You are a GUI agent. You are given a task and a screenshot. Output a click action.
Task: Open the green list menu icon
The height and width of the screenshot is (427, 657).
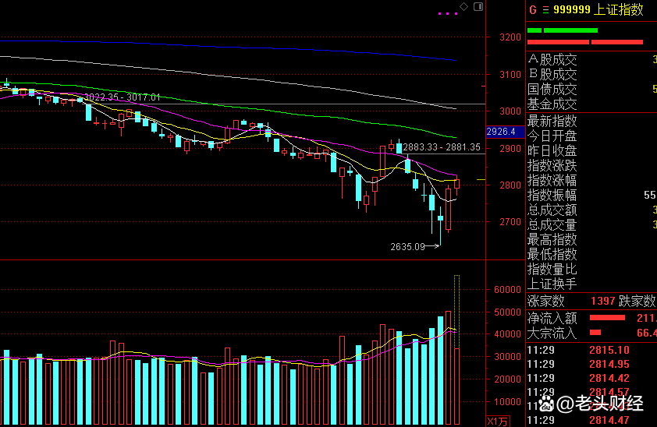[545, 10]
